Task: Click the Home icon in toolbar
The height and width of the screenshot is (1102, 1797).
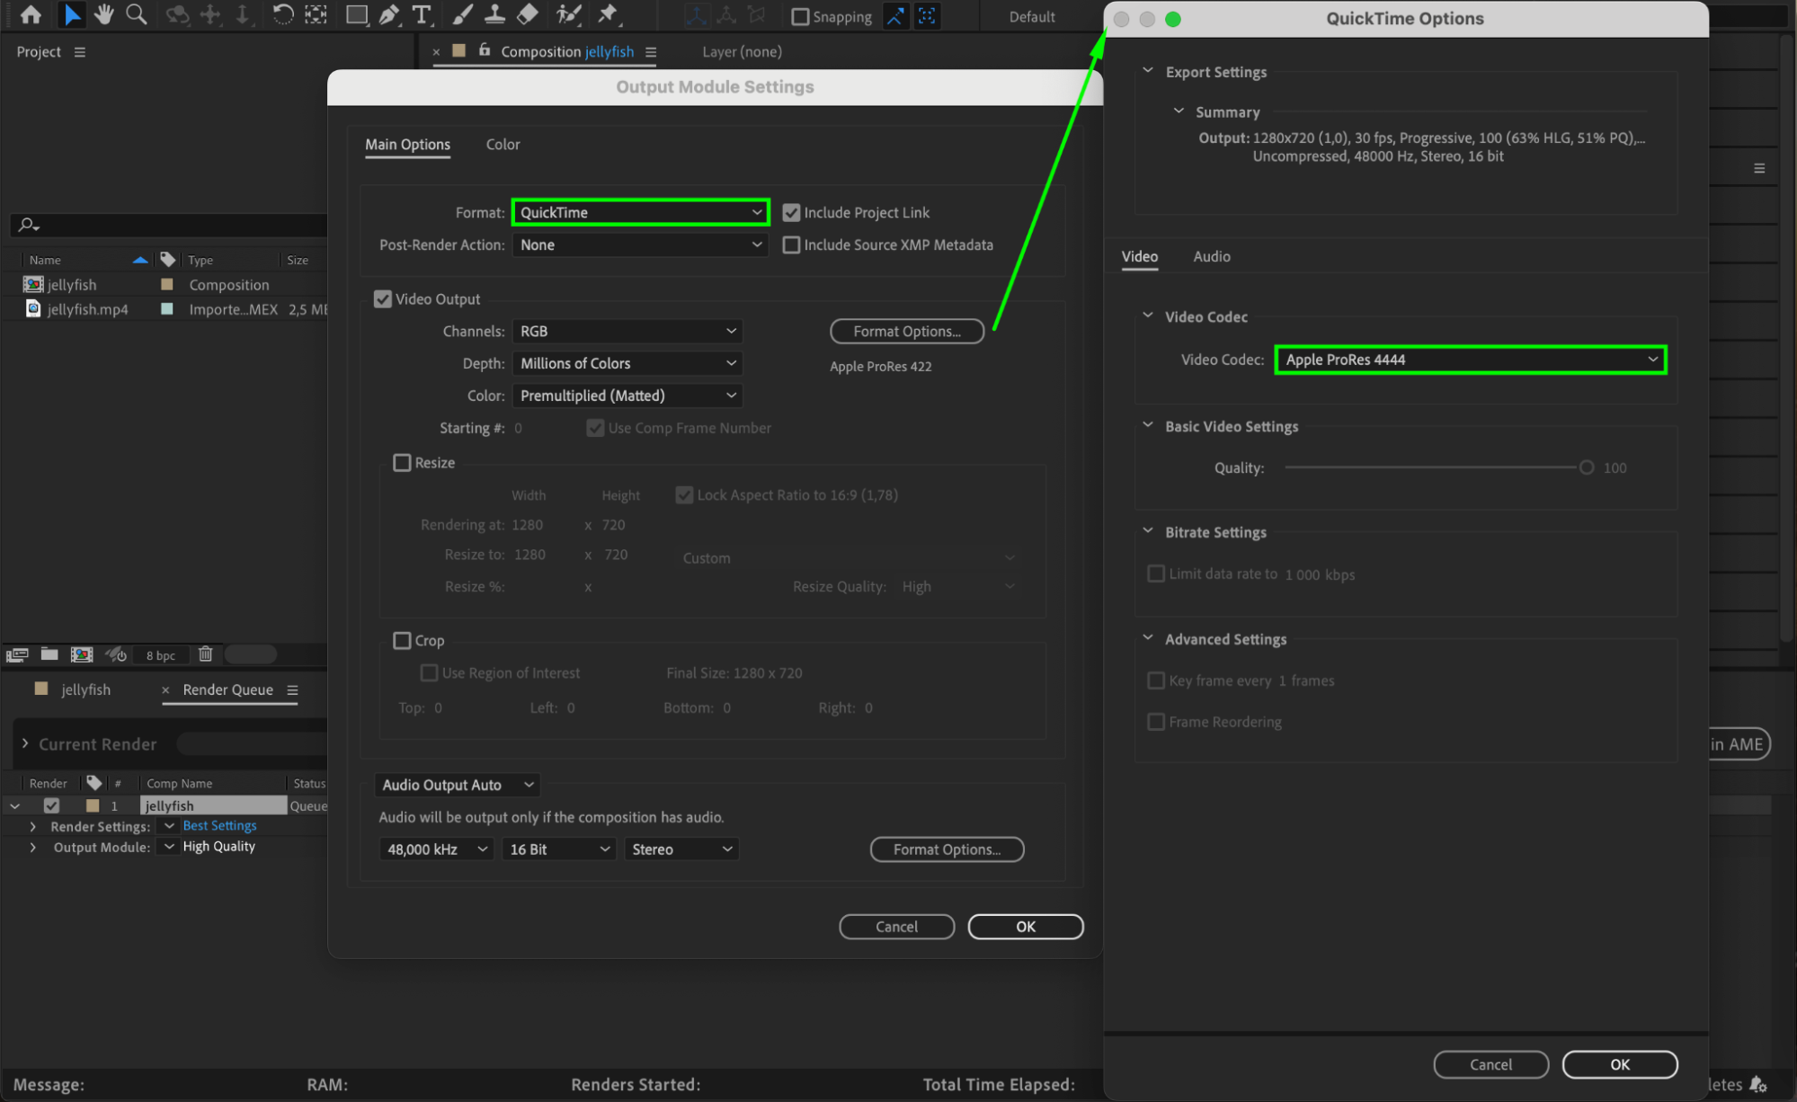Action: pos(31,14)
